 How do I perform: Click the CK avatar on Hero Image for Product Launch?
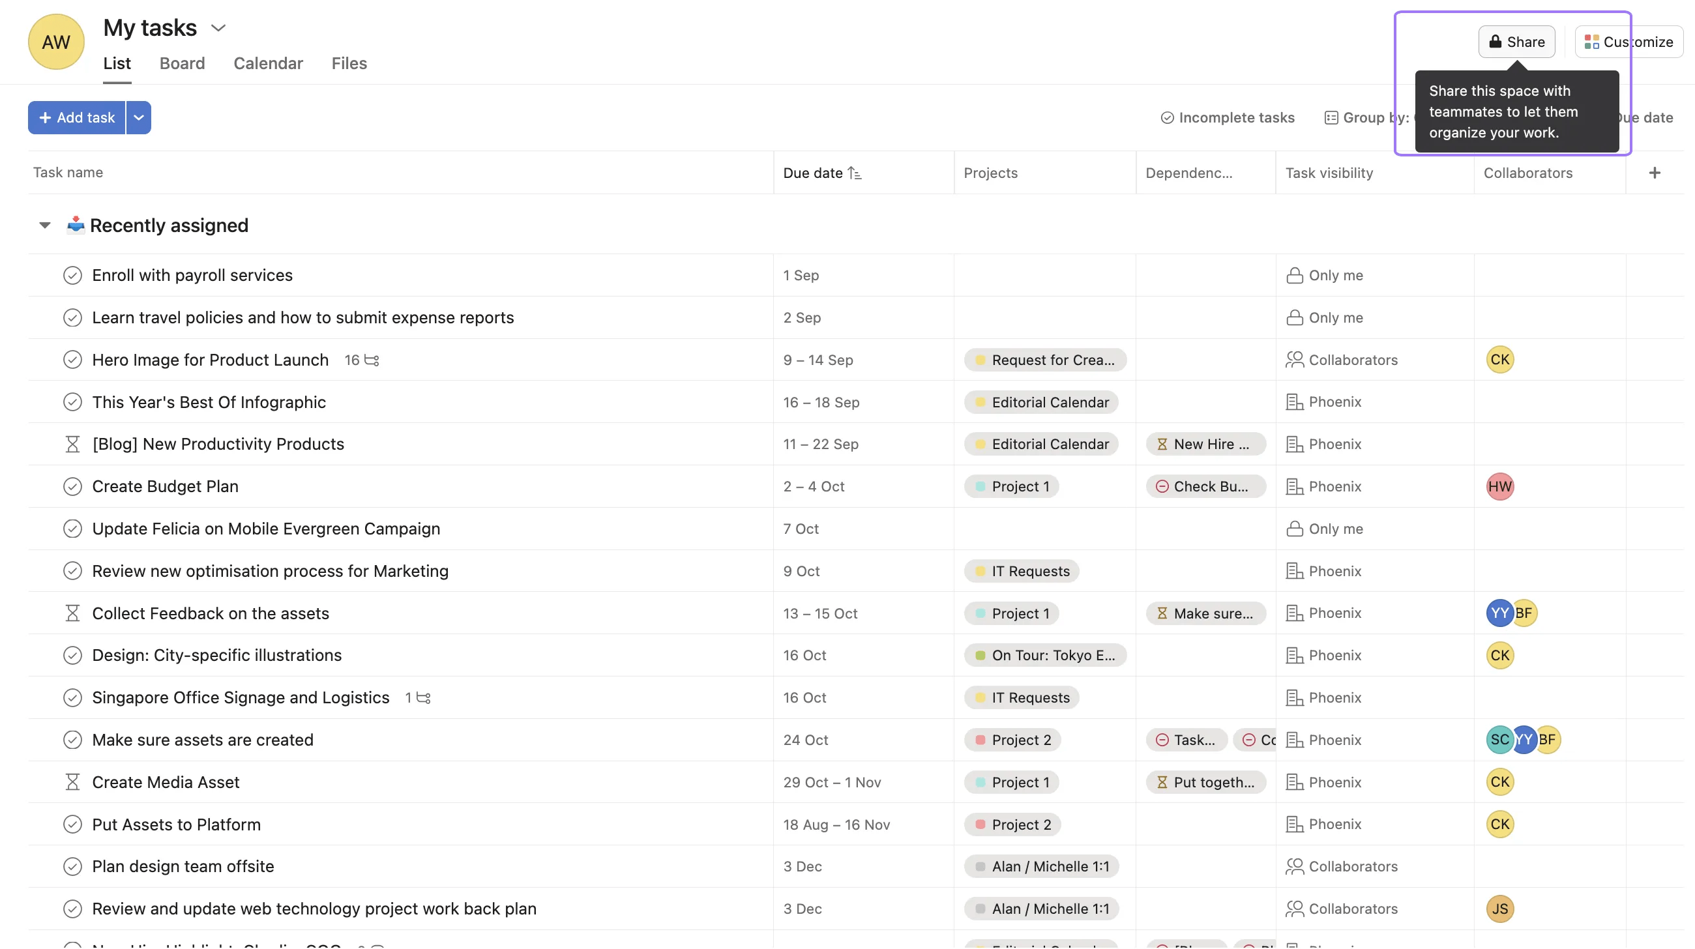tap(1500, 360)
